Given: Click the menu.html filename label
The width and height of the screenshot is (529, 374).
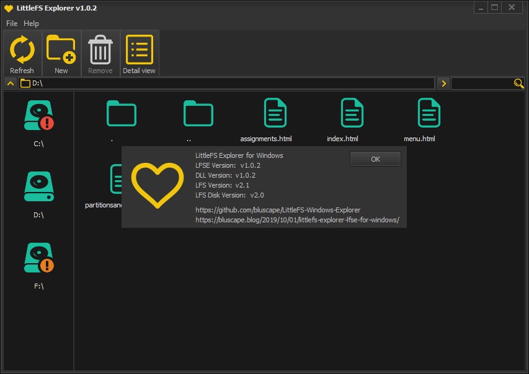Looking at the screenshot, I should click(419, 139).
